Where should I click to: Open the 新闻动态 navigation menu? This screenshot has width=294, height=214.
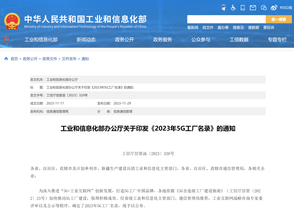[86, 40]
